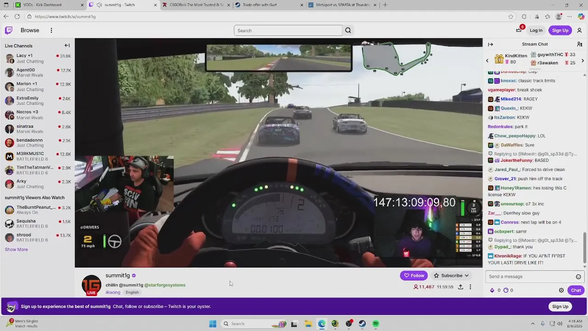Open Agent00 channel in sidebar

(38, 72)
